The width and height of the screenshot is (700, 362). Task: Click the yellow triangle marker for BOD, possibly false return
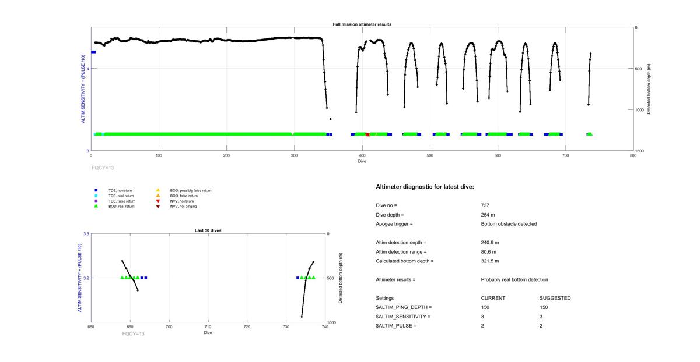(x=157, y=190)
